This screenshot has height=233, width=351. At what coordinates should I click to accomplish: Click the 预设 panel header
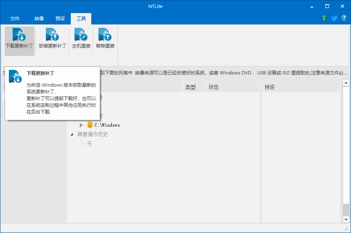301,87
